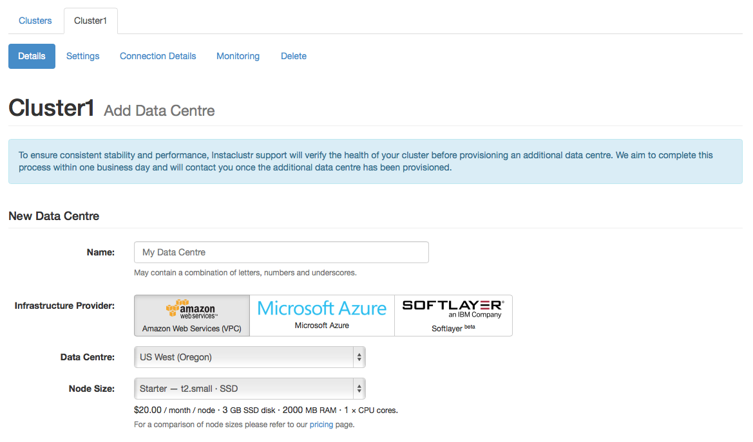Follow the pricing page link
The height and width of the screenshot is (442, 753).
point(321,425)
